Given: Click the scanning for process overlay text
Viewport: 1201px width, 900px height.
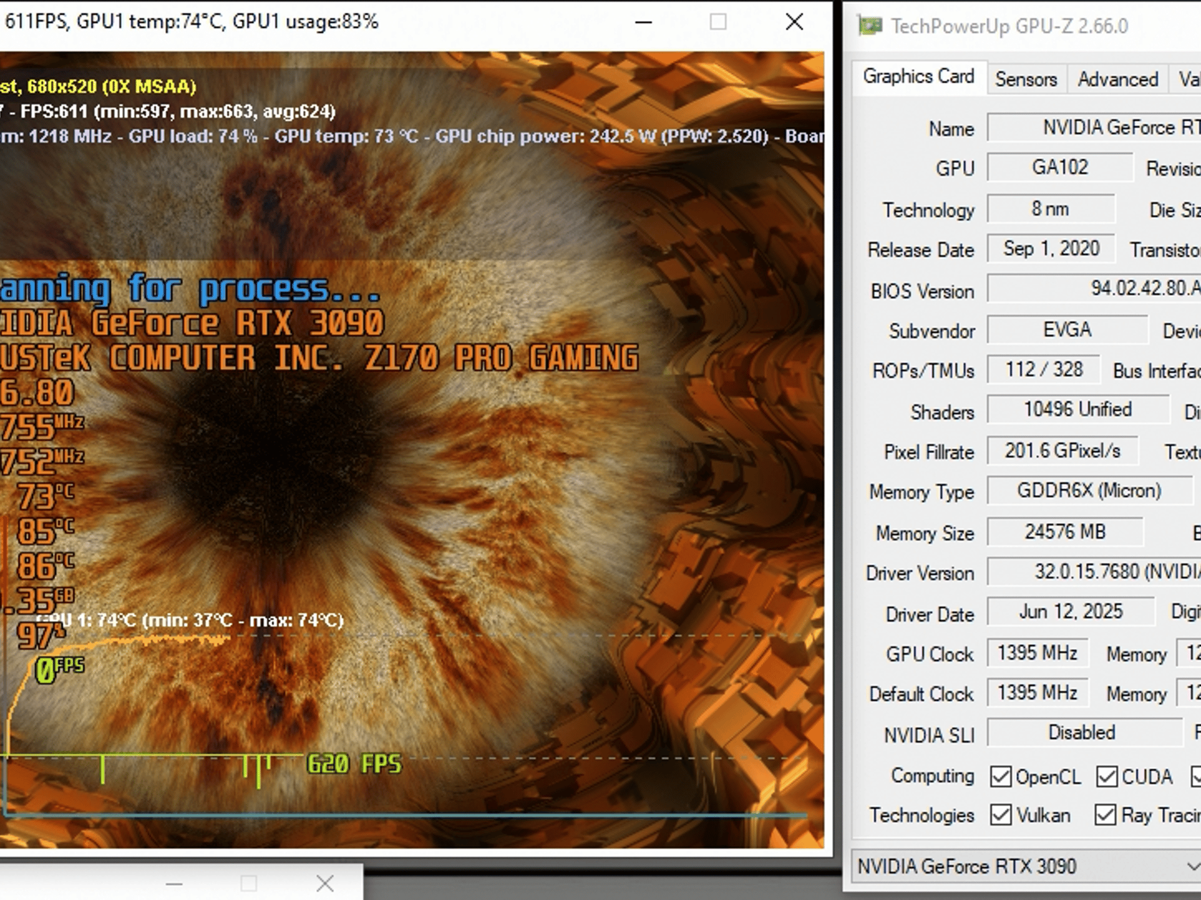Looking at the screenshot, I should click(191, 289).
